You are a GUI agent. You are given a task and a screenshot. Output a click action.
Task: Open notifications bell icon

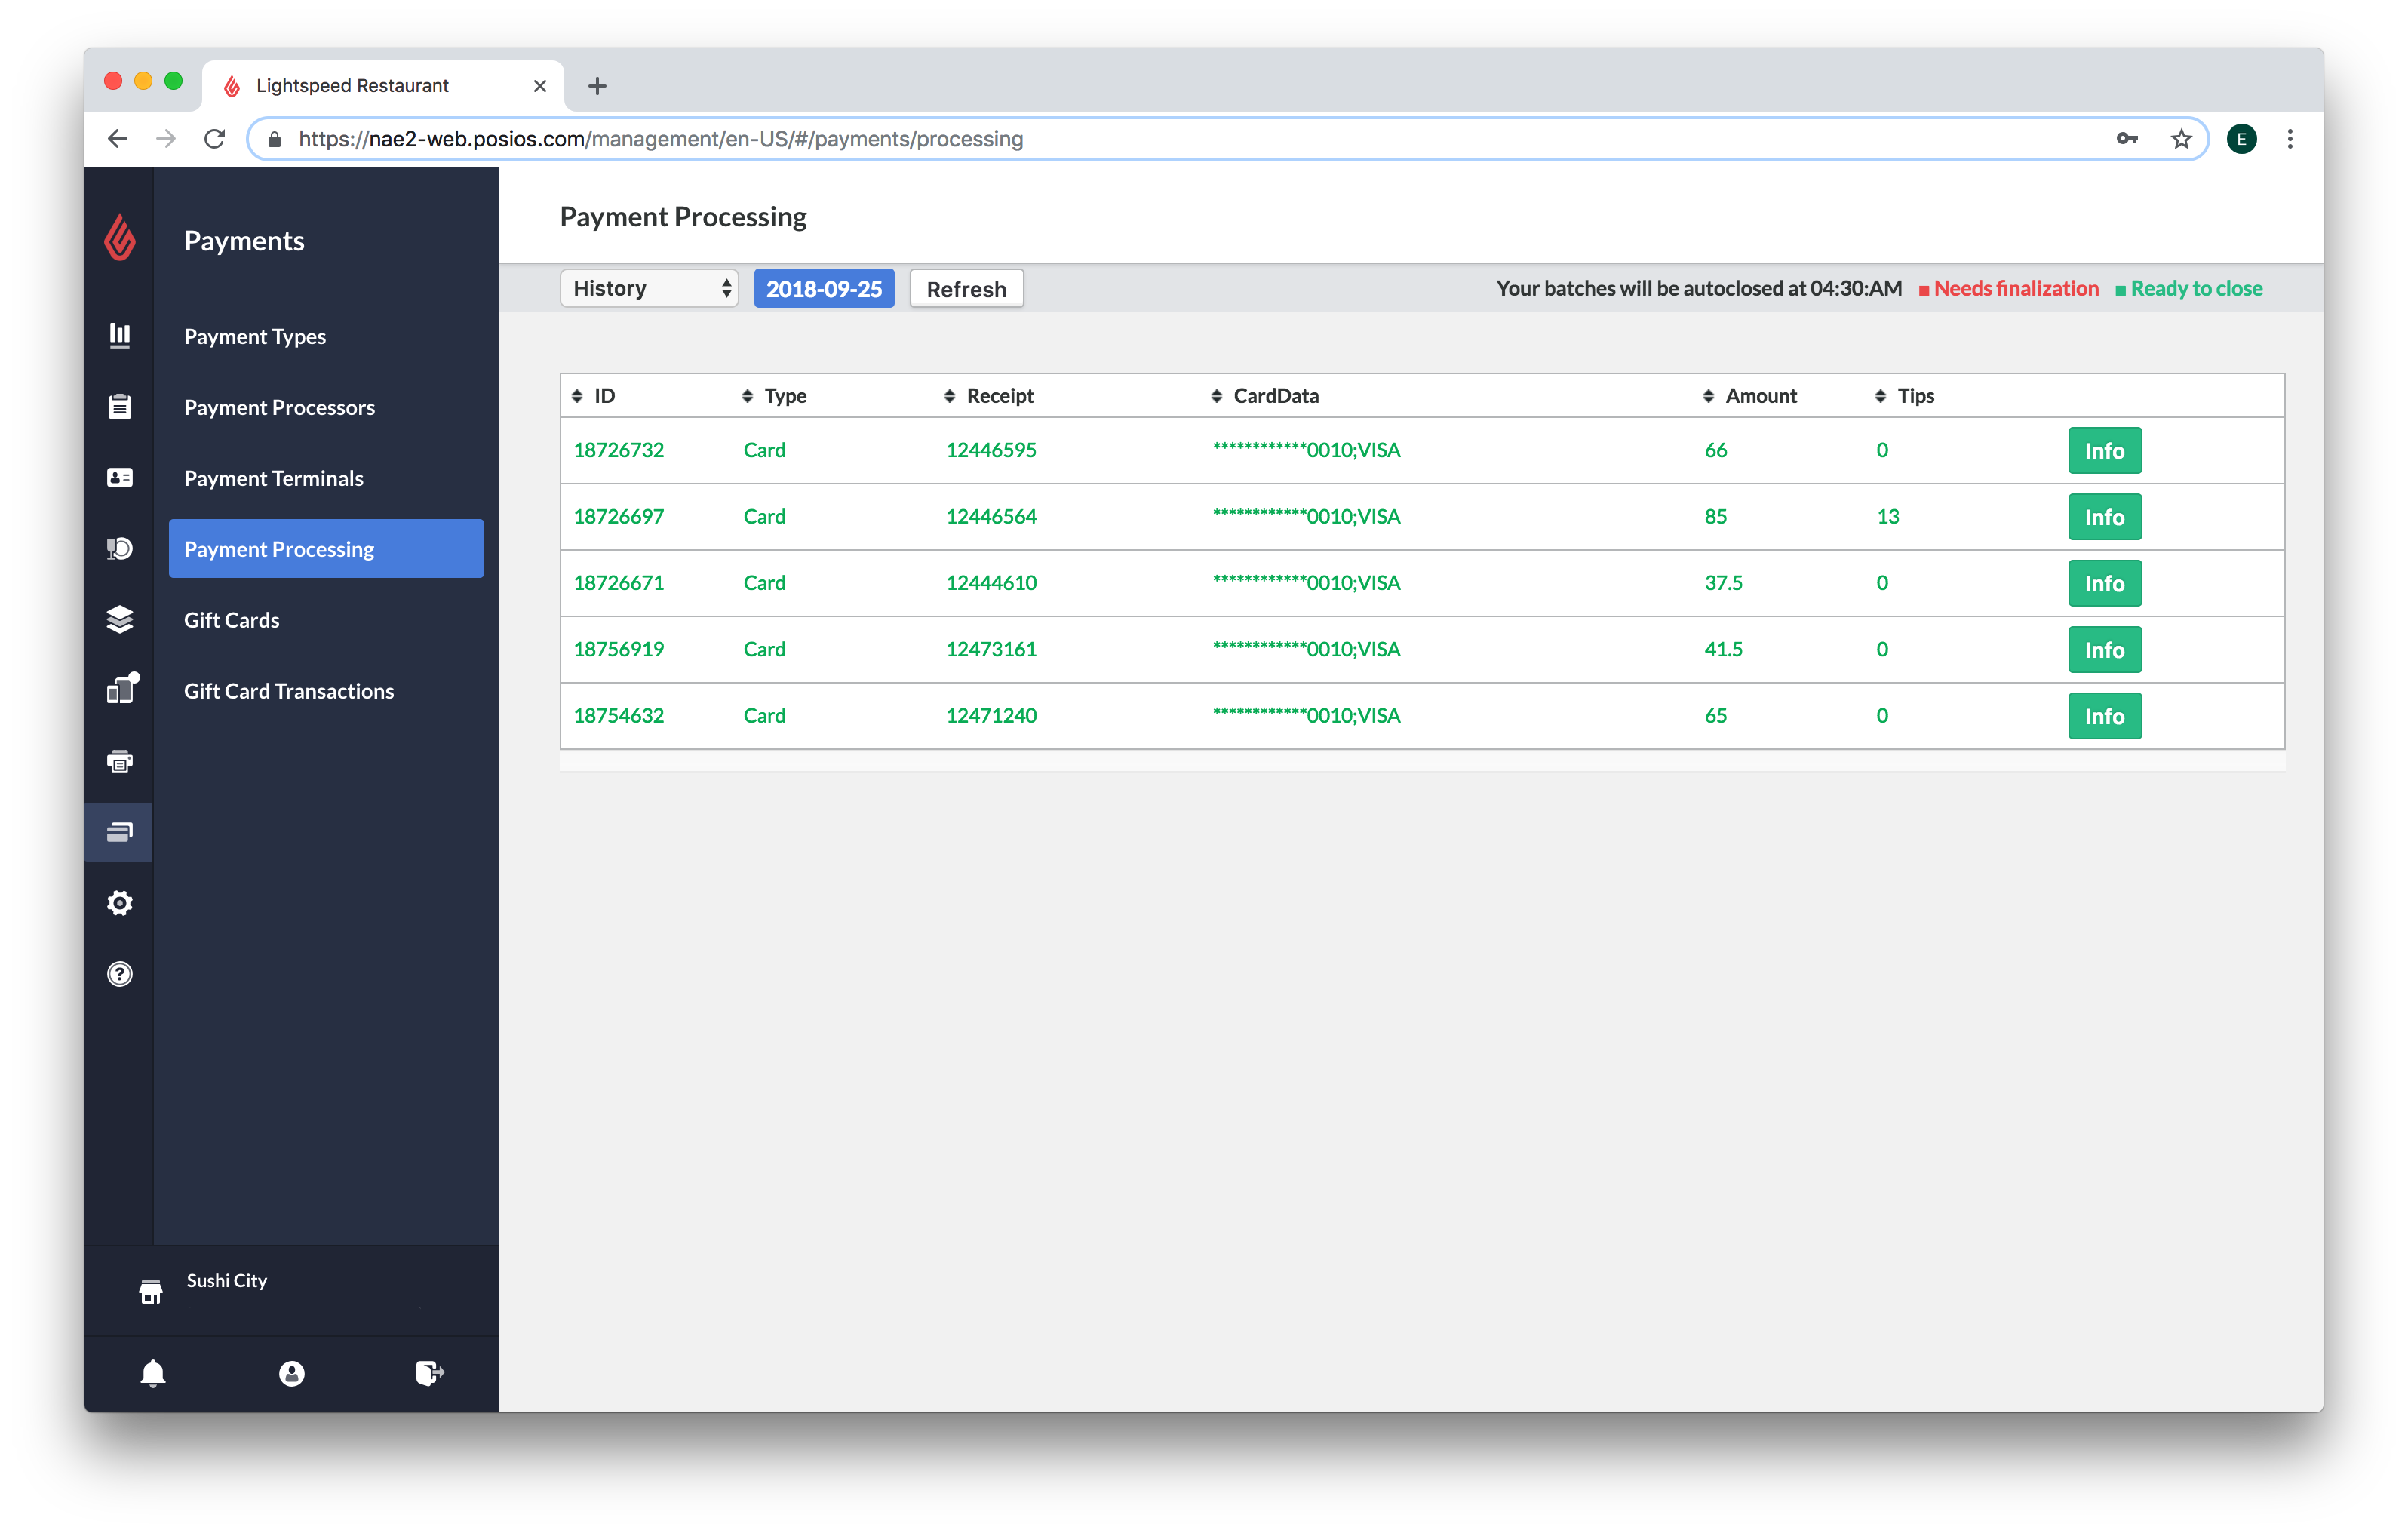(153, 1373)
